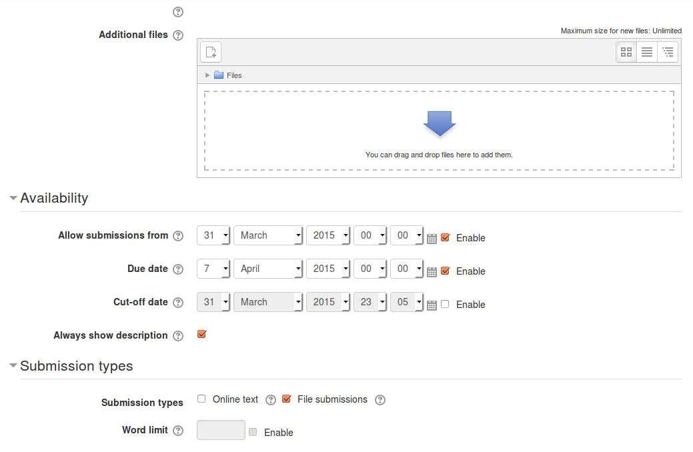Uncheck Always show description

202,335
